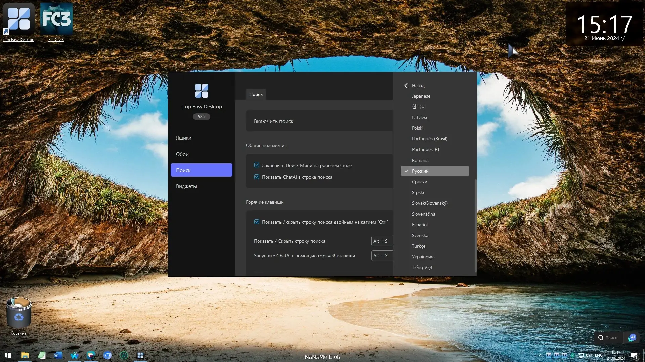Switch to Виджеты in sidebar
The height and width of the screenshot is (362, 645).
point(186,186)
